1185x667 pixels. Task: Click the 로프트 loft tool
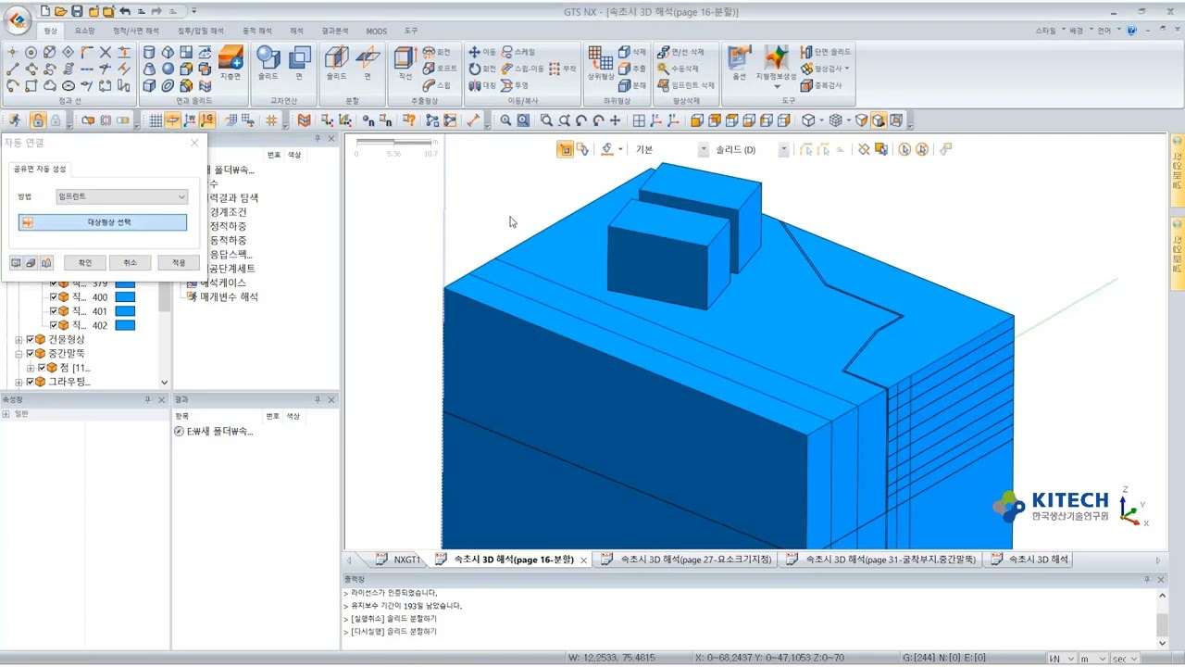pyautogui.click(x=440, y=69)
